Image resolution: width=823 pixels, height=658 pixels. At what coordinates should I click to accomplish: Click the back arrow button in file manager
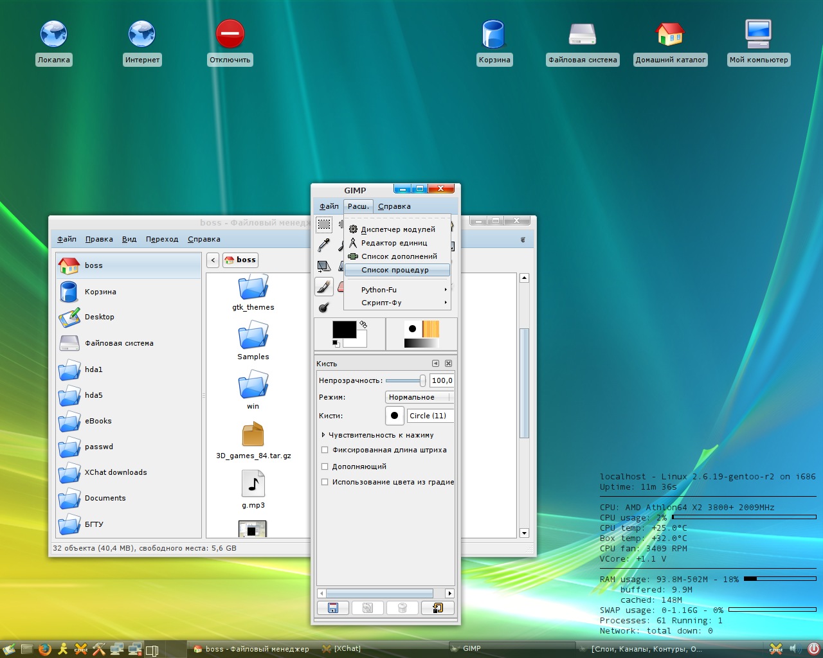(213, 260)
